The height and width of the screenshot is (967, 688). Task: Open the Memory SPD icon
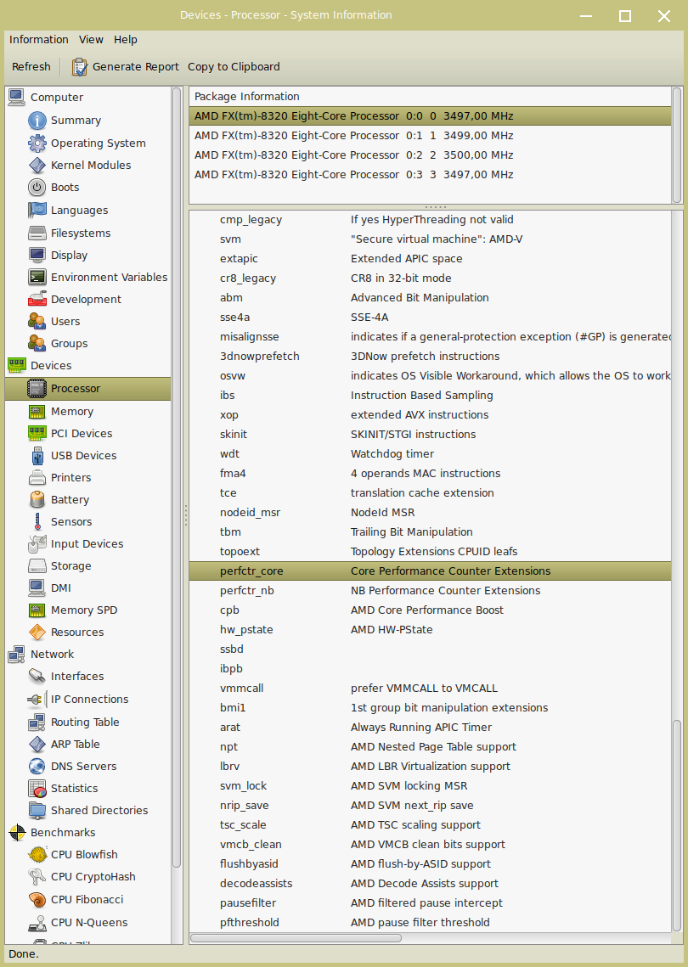click(x=37, y=610)
